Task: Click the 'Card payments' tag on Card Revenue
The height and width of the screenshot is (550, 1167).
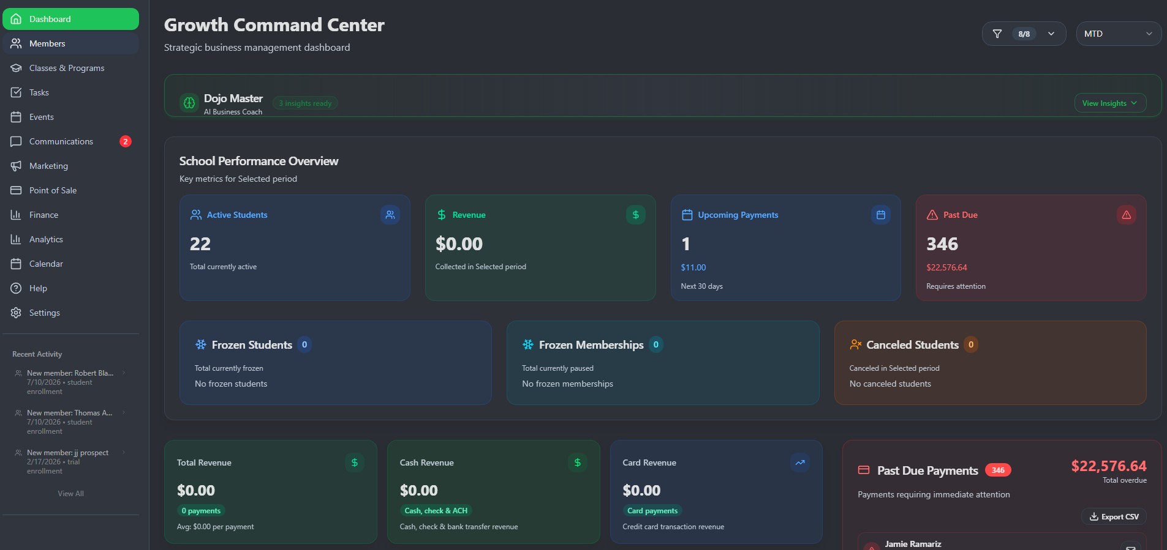Action: click(x=652, y=511)
